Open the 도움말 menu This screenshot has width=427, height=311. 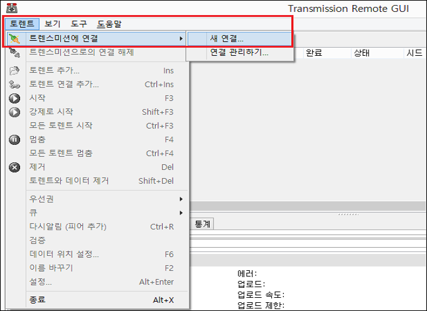109,24
